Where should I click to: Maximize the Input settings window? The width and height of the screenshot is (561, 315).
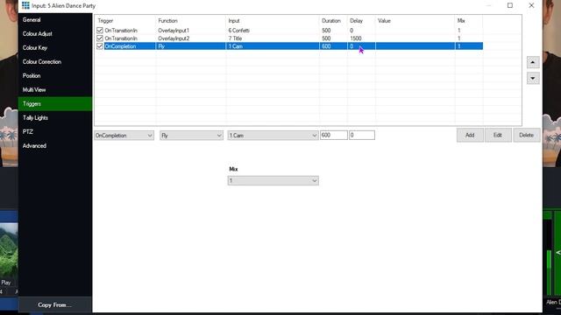coord(510,5)
